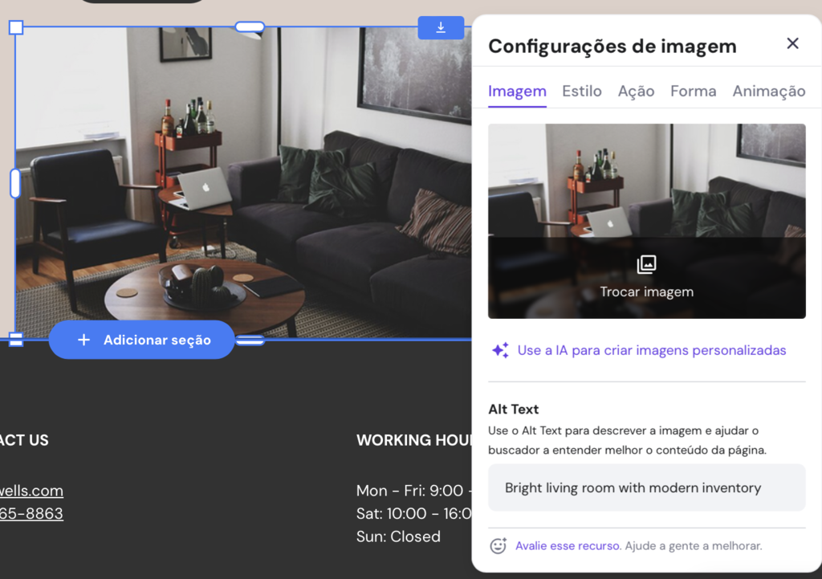Click the AI sparkle icon

click(500, 350)
